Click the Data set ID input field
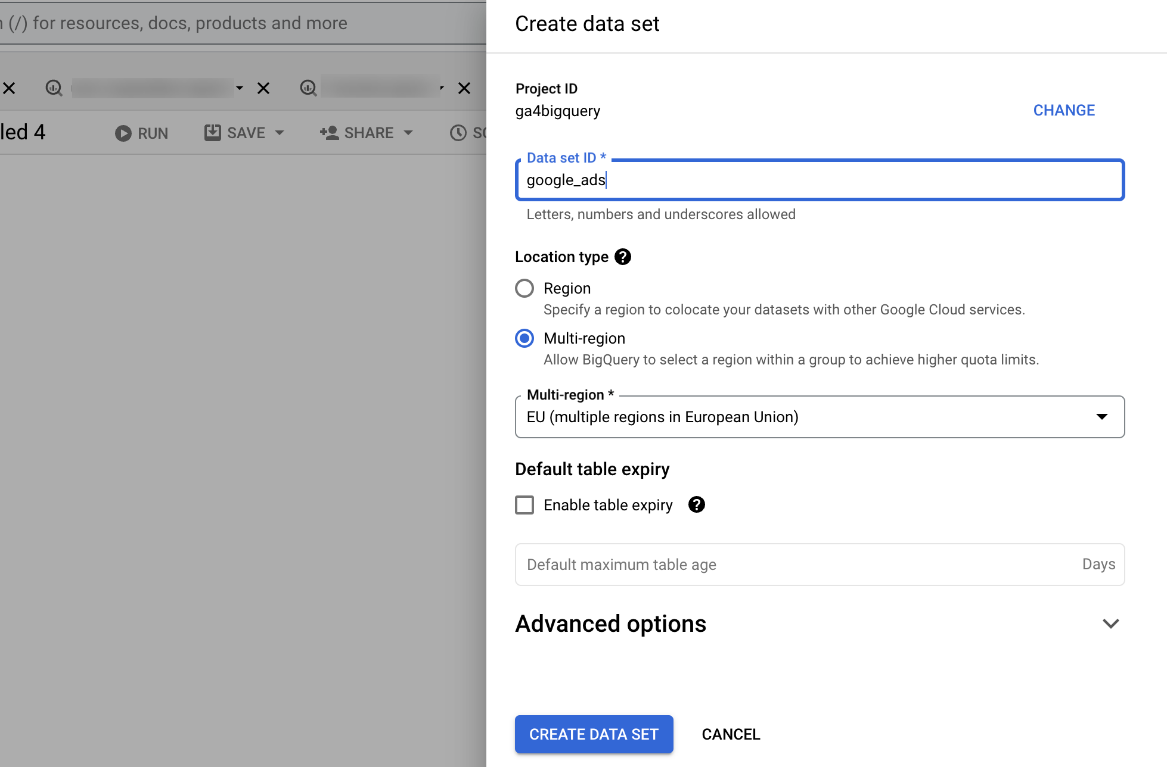1167x767 pixels. [x=819, y=180]
